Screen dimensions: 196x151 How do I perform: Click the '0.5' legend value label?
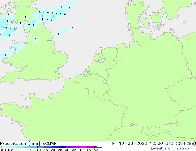11,150
